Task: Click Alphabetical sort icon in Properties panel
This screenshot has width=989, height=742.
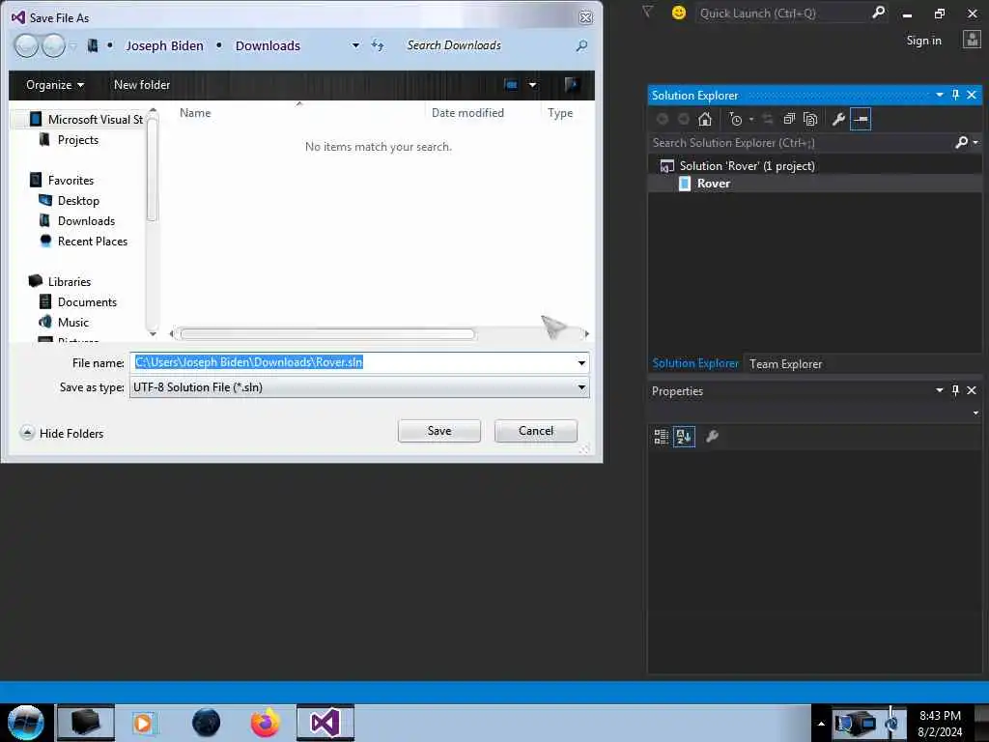Action: [684, 436]
